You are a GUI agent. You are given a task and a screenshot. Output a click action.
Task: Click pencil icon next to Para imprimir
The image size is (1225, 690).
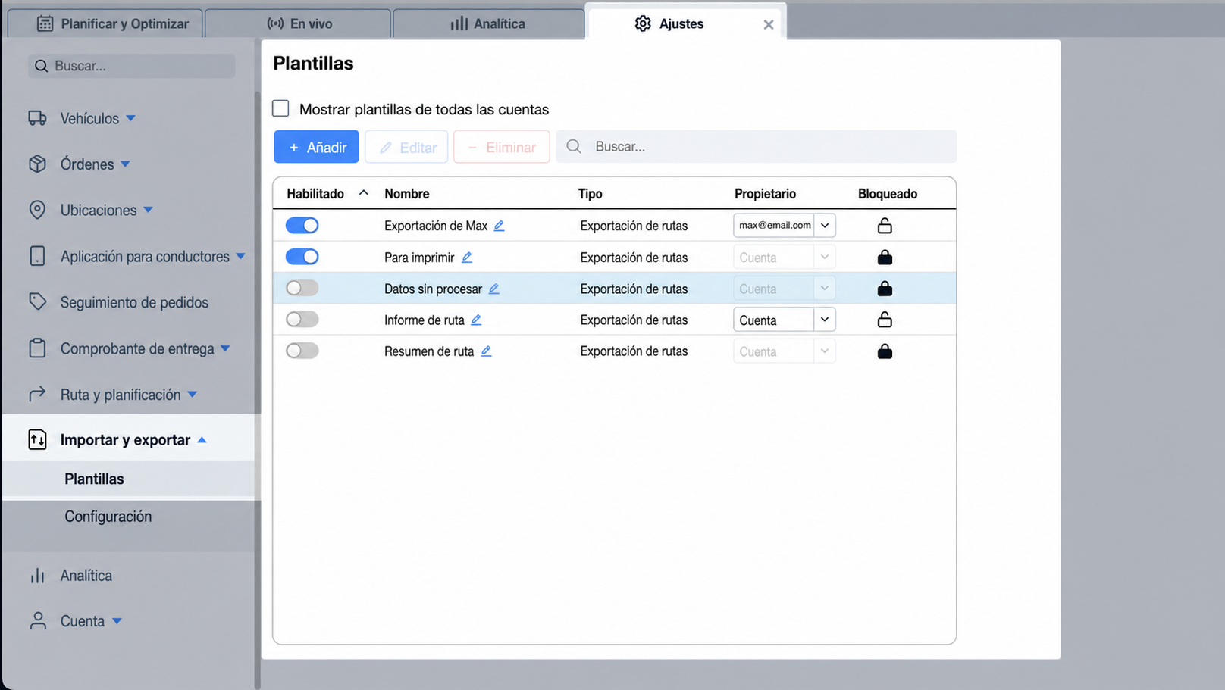467,258
